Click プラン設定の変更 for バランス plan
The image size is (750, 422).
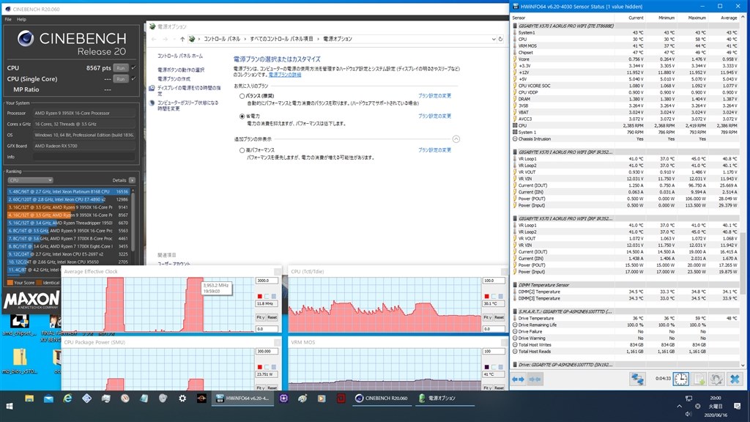tap(435, 96)
